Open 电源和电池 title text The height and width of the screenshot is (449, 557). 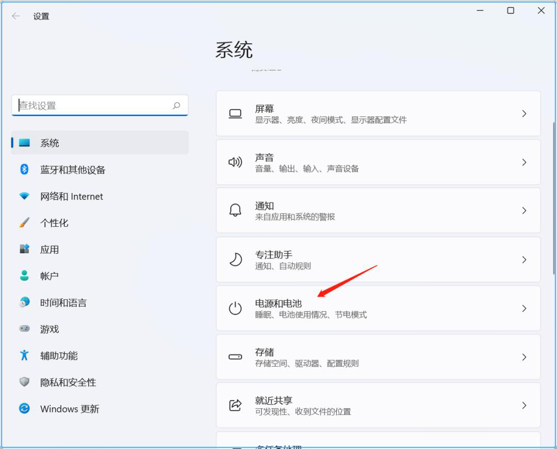click(278, 304)
